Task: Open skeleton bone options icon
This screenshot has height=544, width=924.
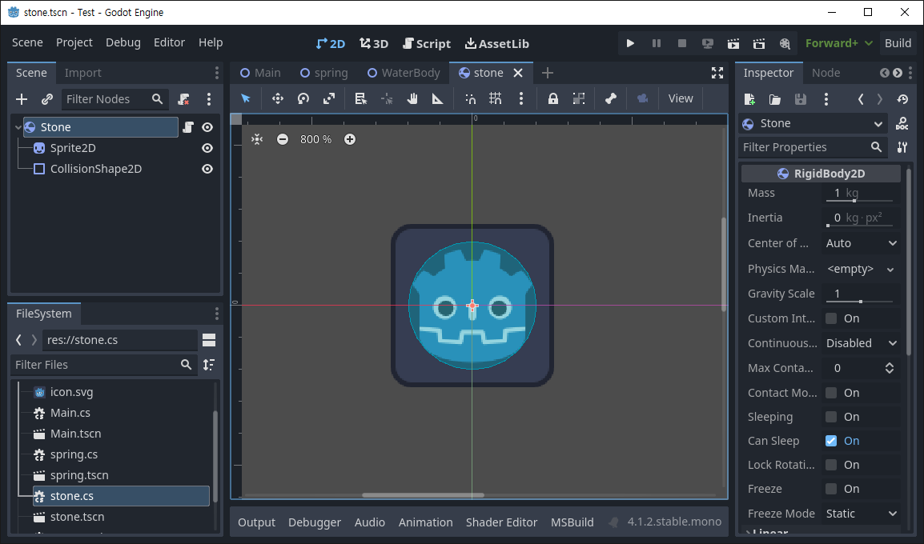Action: 610,98
